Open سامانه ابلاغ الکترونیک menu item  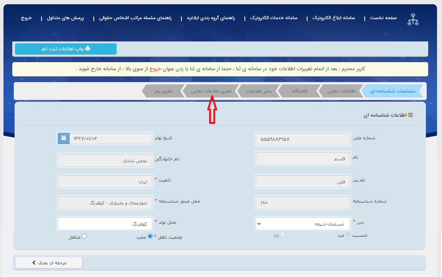click(x=334, y=18)
